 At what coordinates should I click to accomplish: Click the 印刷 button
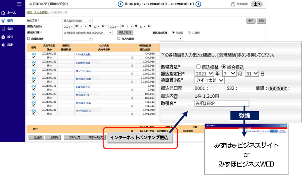coord(261,21)
